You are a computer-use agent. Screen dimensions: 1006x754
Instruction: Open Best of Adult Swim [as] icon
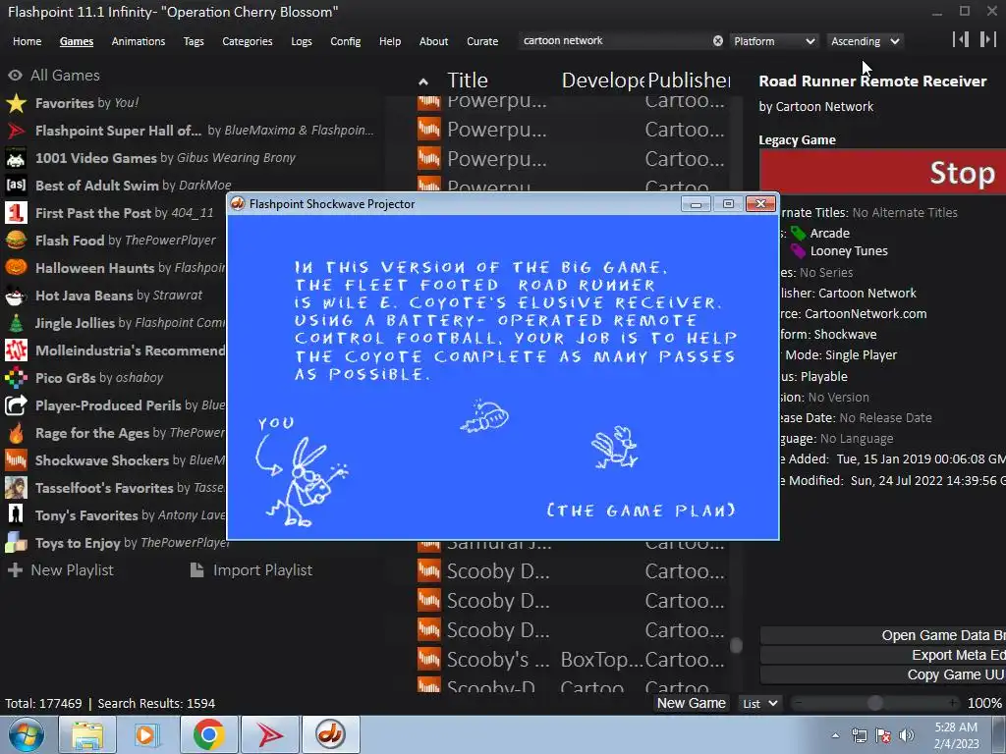pos(16,186)
